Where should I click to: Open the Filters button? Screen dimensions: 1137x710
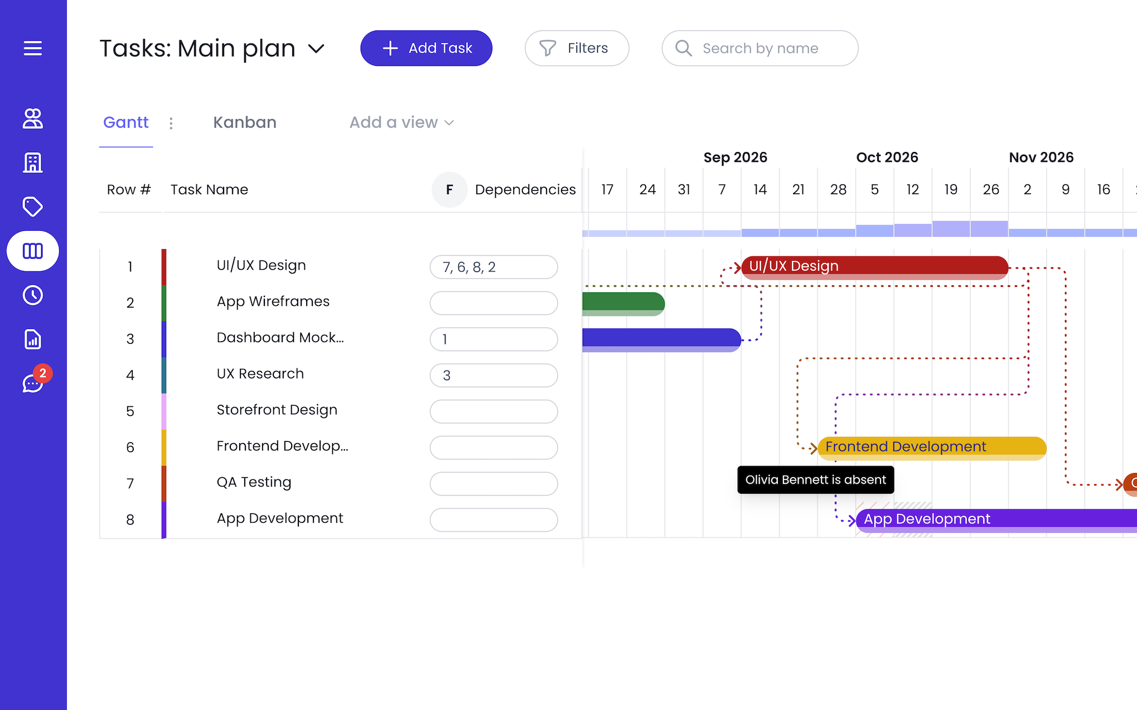[577, 48]
